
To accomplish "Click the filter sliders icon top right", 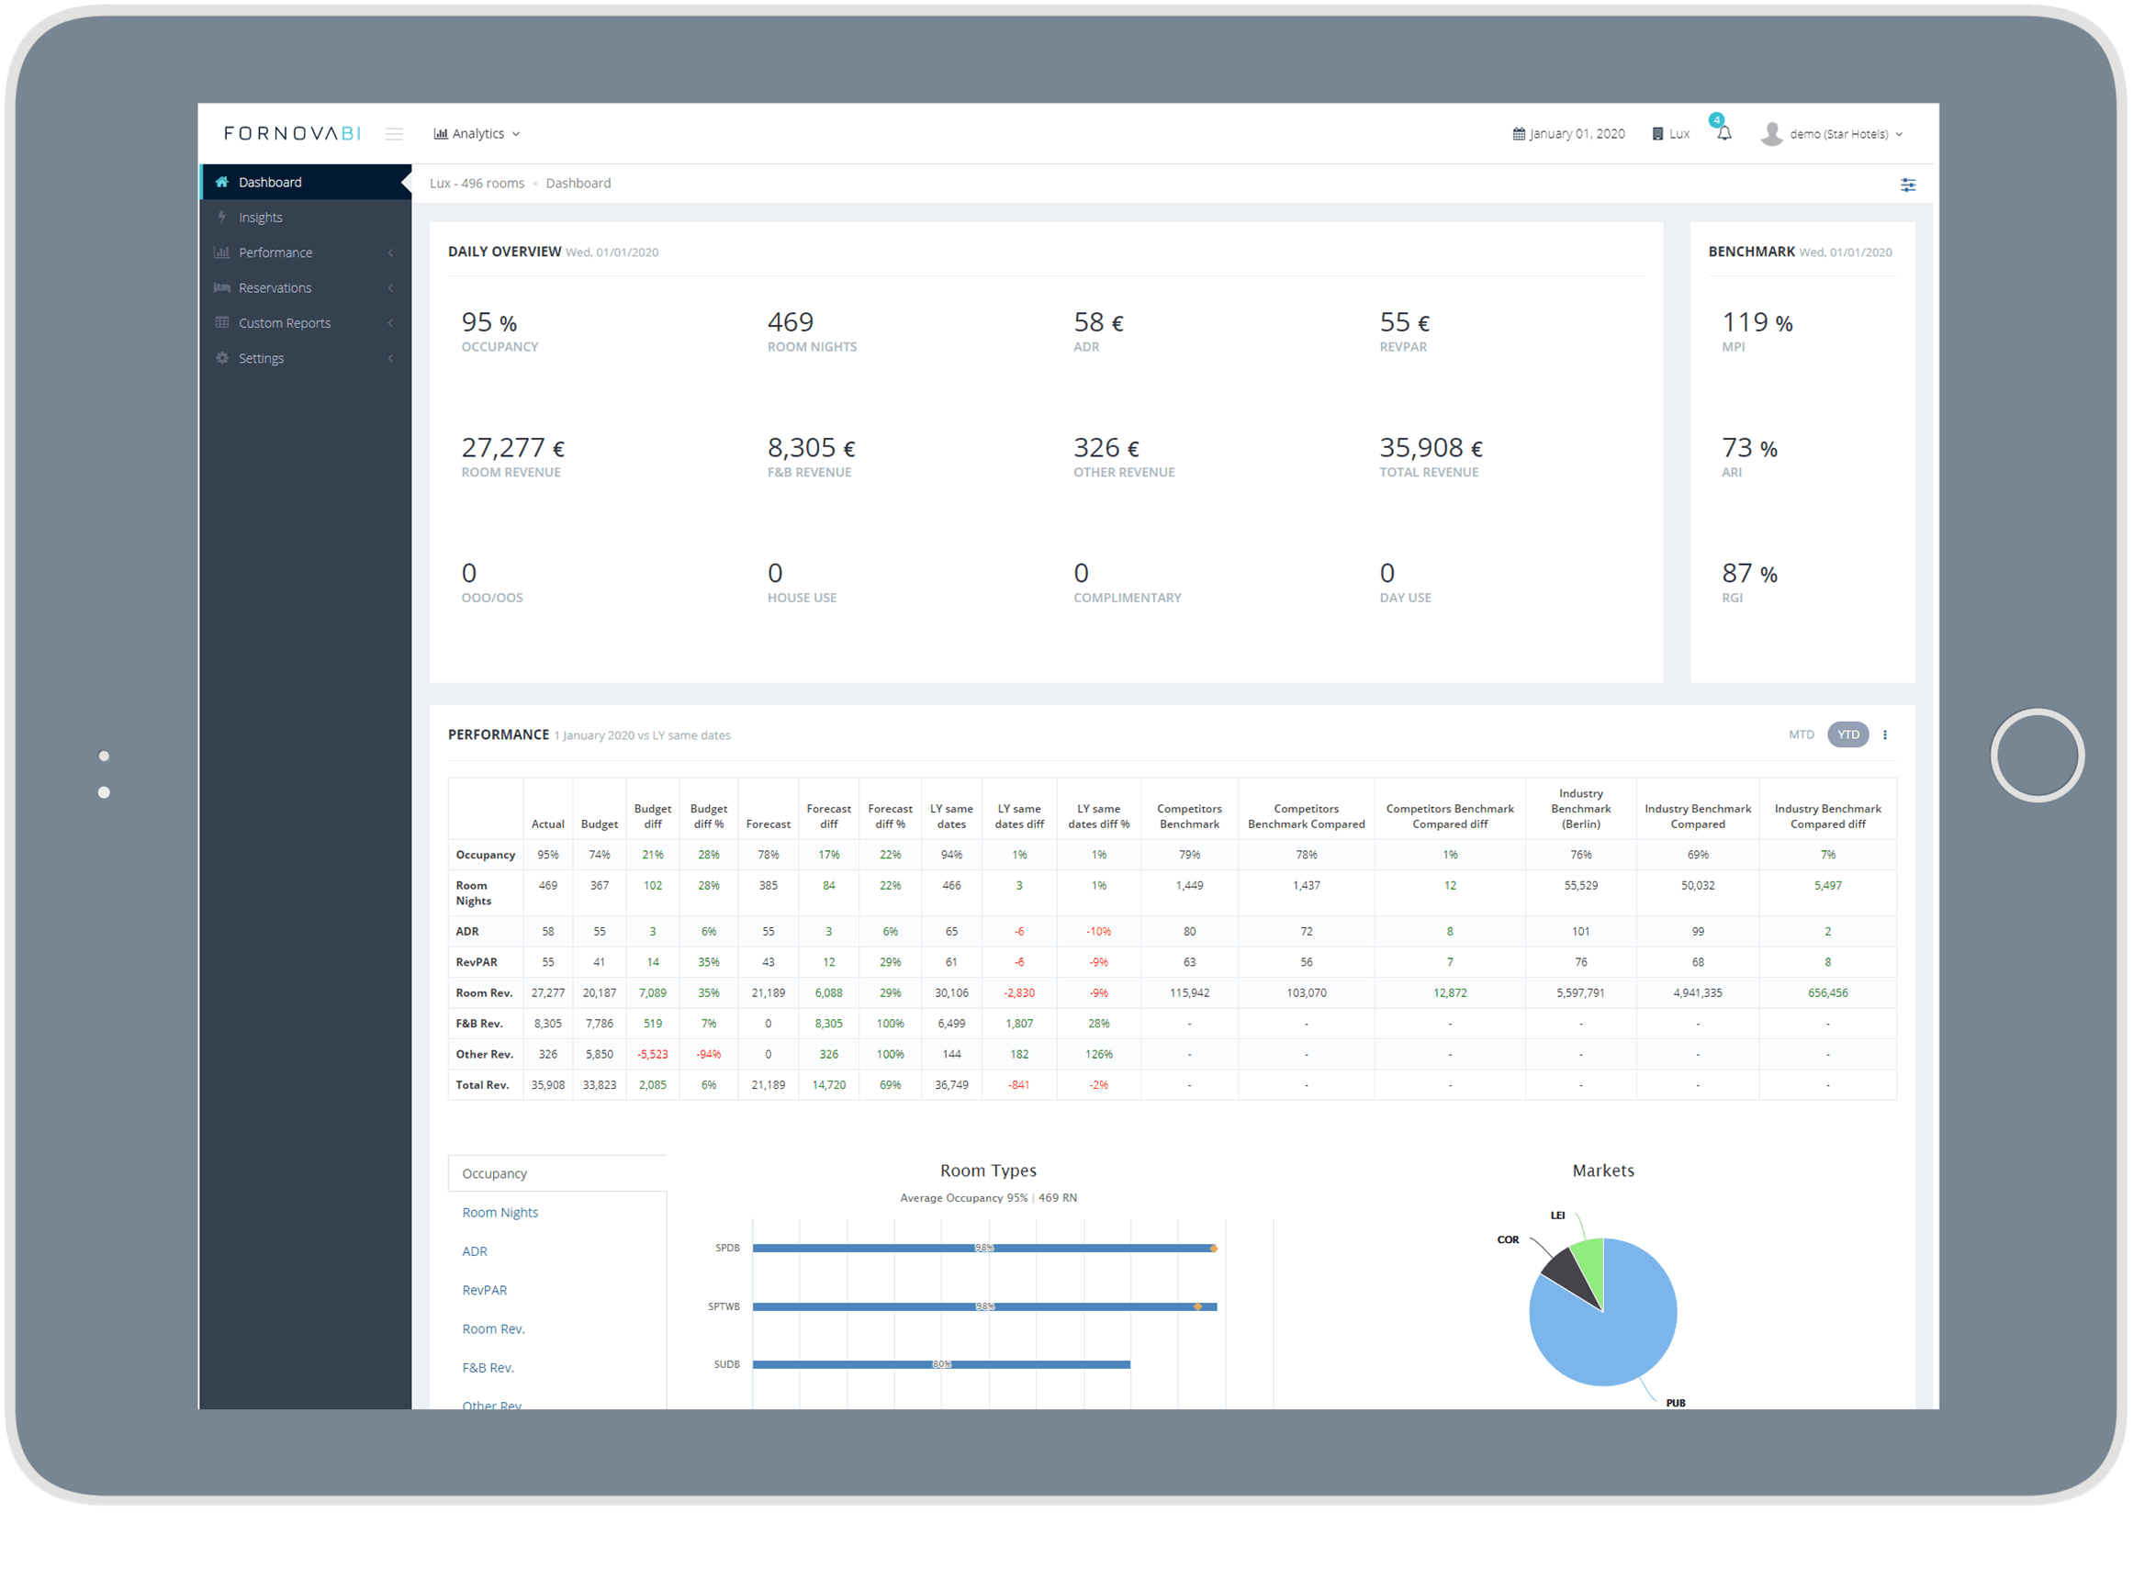I will pyautogui.click(x=1907, y=185).
